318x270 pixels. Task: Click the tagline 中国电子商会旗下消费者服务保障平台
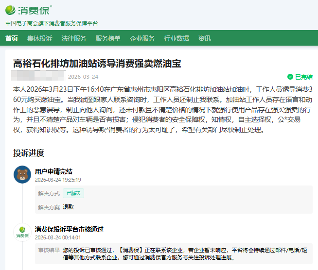(52, 23)
